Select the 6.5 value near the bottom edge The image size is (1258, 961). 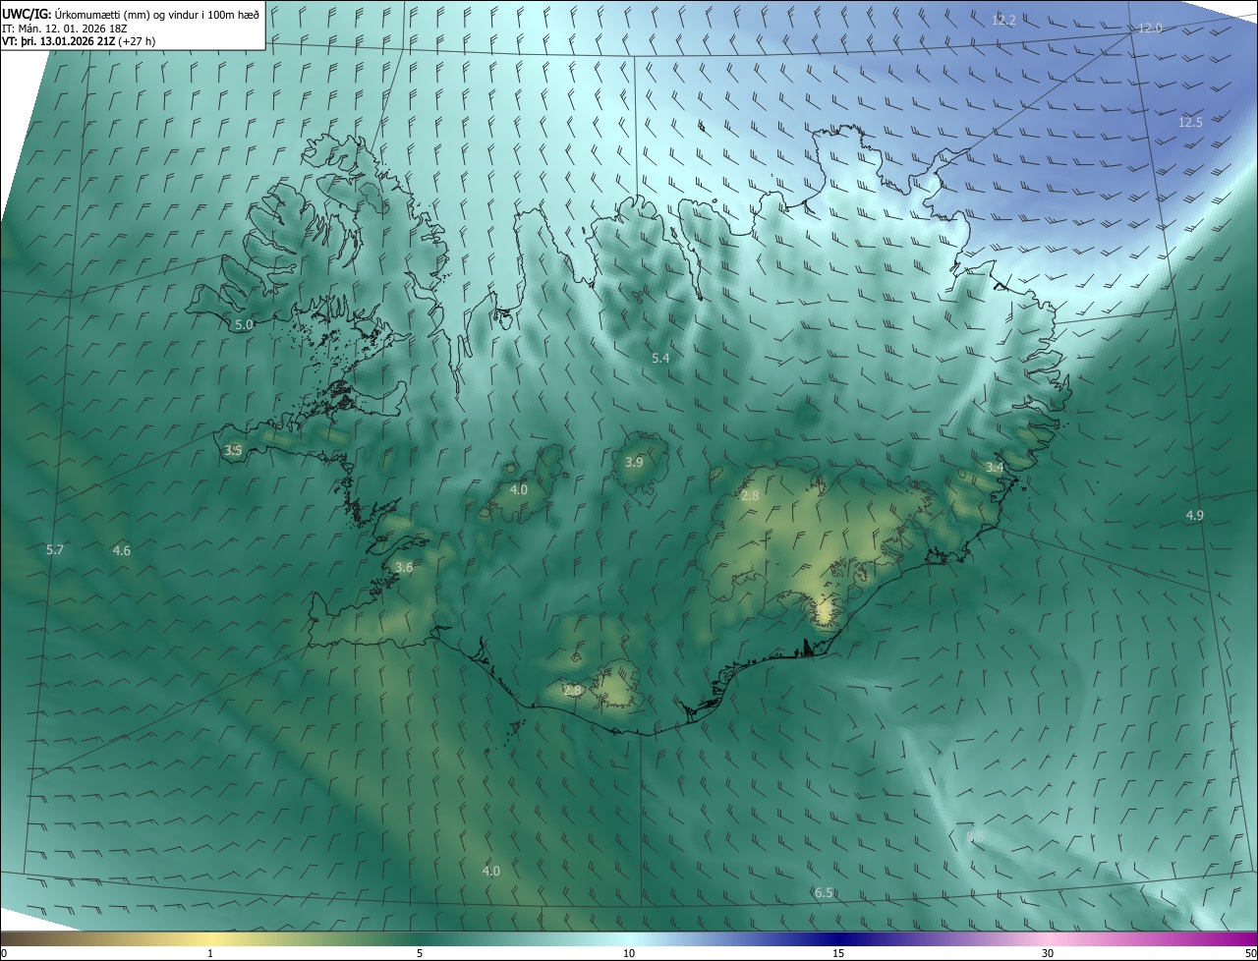coord(824,892)
